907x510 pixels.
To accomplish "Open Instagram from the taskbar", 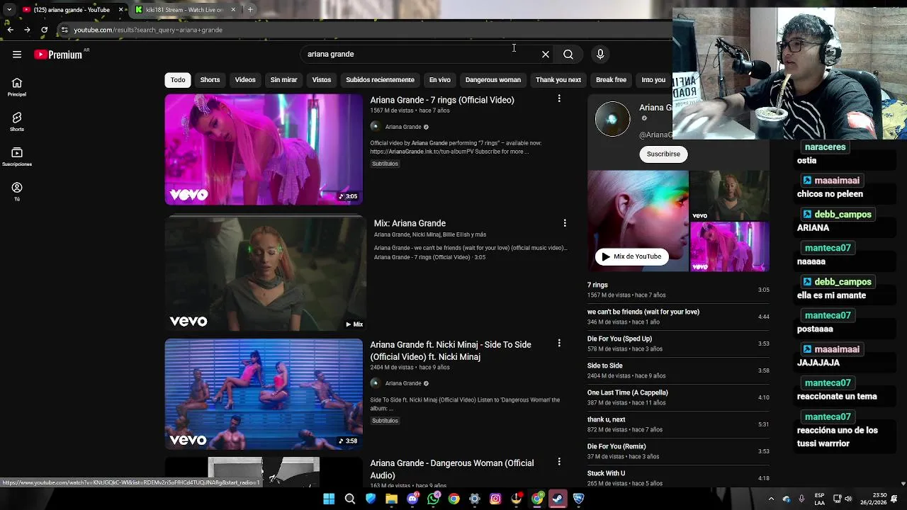I will coord(495,499).
